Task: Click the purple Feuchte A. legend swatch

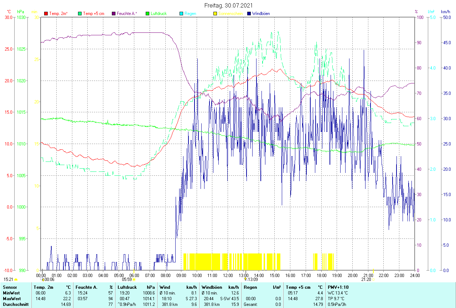Action: (114, 14)
